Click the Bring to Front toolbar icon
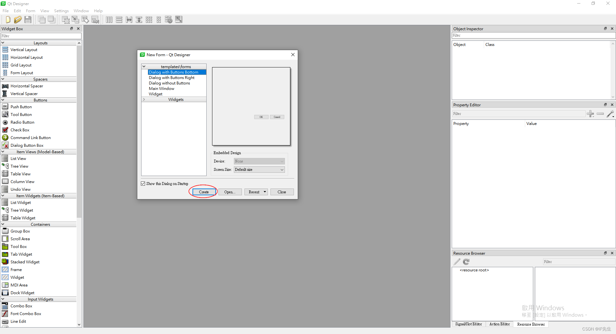 (x=51, y=20)
